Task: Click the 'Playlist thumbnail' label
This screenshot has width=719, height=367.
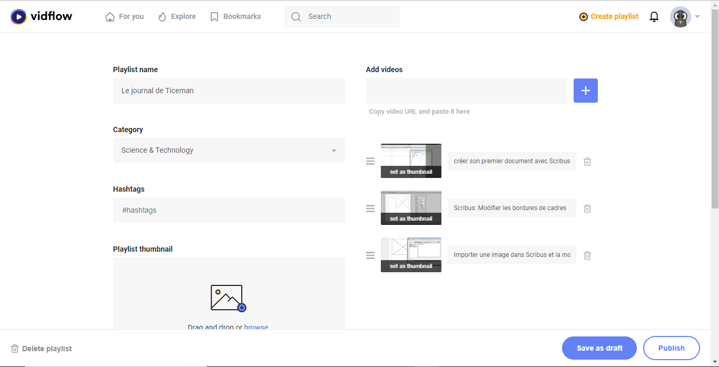Action: coord(143,249)
